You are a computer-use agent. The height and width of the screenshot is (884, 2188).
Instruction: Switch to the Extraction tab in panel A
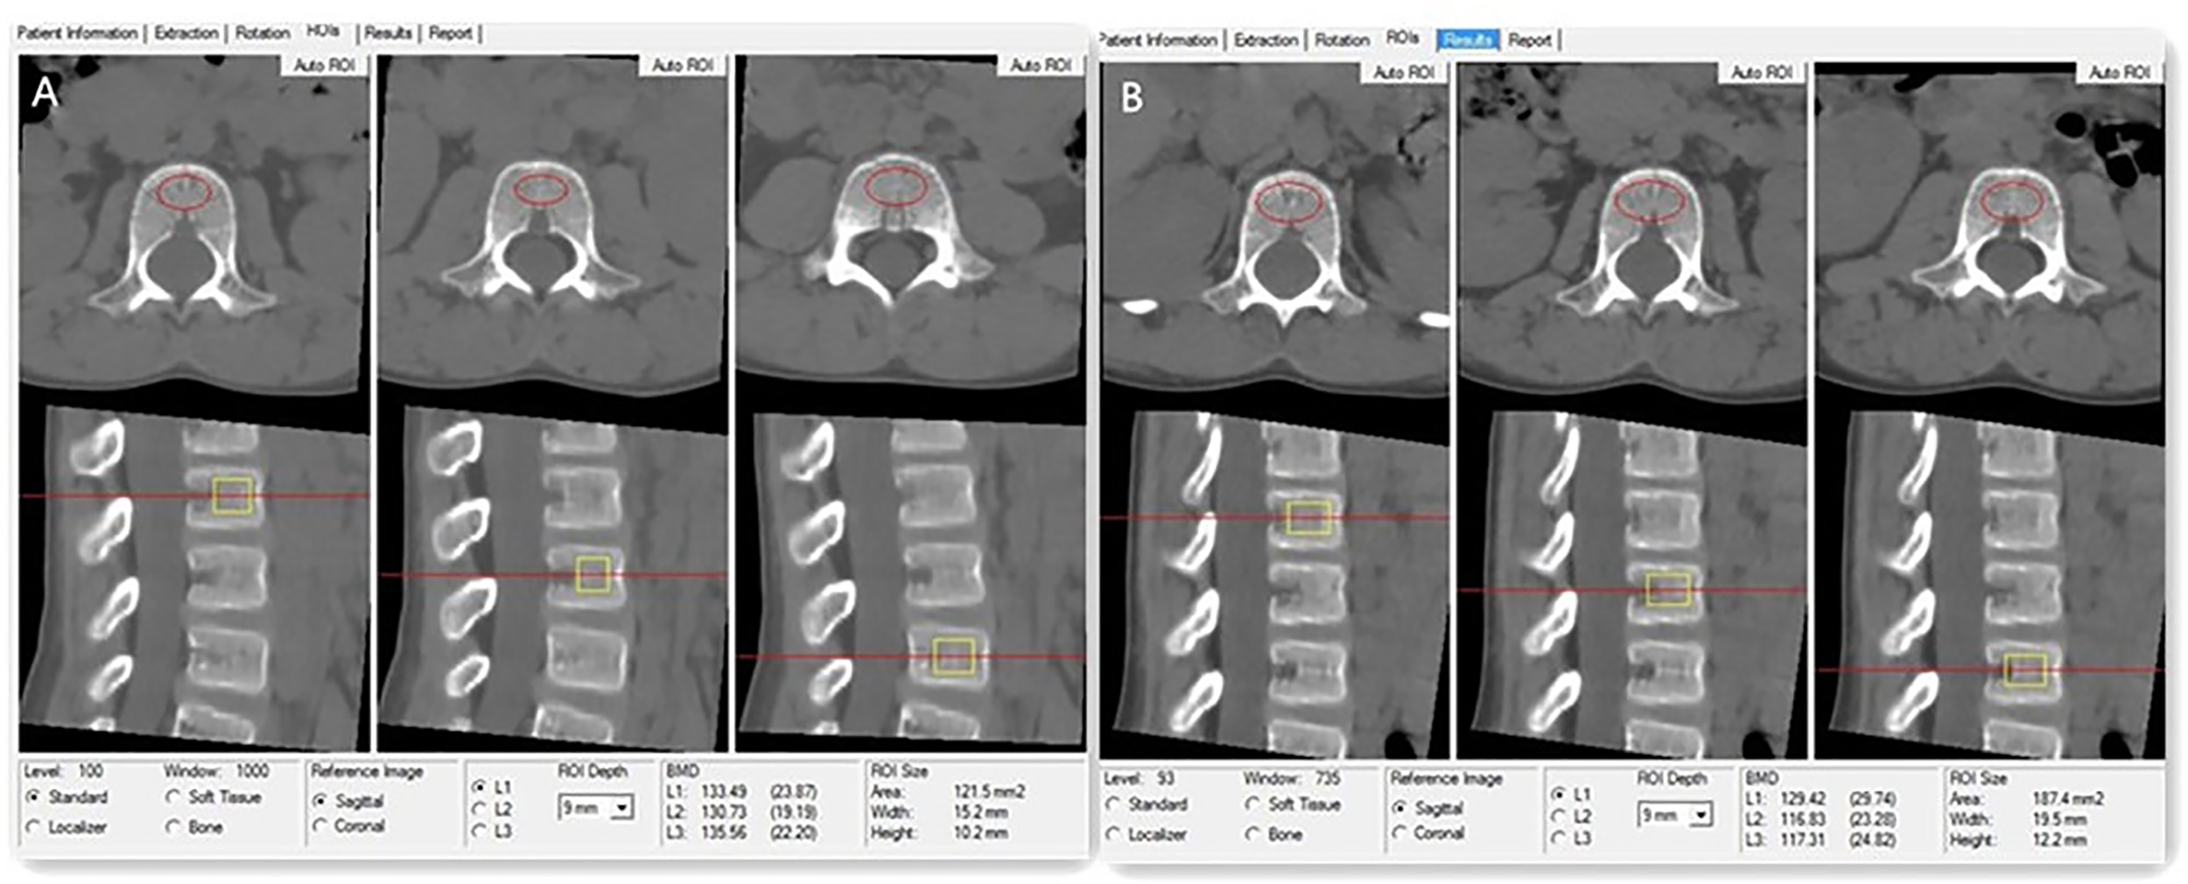pos(186,33)
